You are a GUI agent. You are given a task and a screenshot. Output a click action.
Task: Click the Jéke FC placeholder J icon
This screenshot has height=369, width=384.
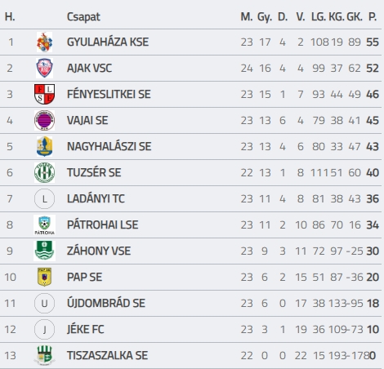click(44, 329)
